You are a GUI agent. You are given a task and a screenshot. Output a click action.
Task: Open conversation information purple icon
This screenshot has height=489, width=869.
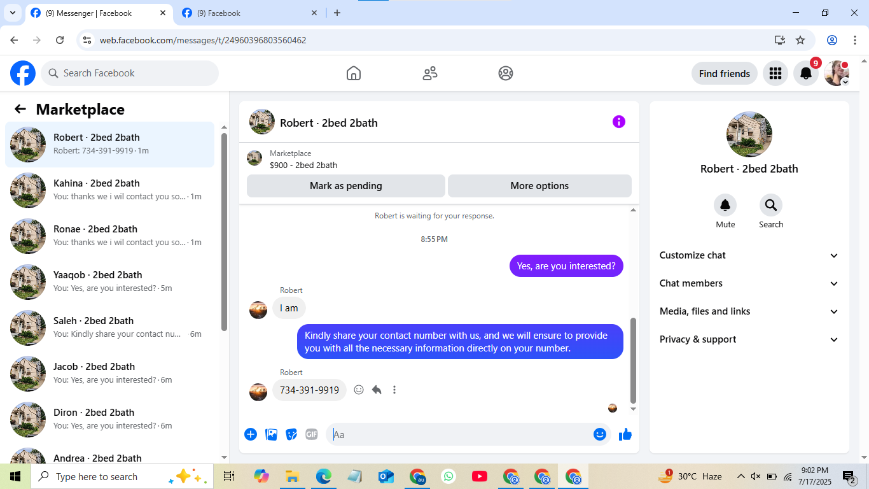(619, 122)
